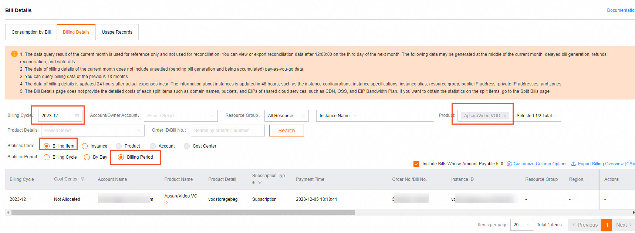The height and width of the screenshot is (233, 635).
Task: Open the All Resource group dropdown
Action: (x=287, y=116)
